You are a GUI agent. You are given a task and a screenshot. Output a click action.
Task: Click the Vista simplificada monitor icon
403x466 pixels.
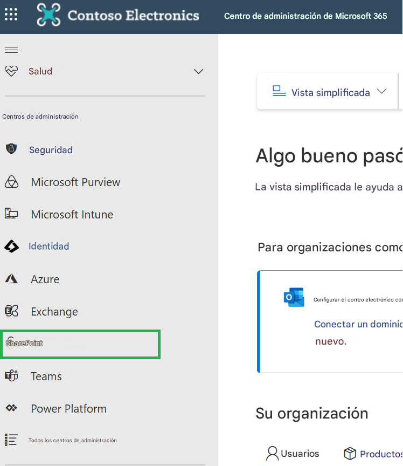279,91
